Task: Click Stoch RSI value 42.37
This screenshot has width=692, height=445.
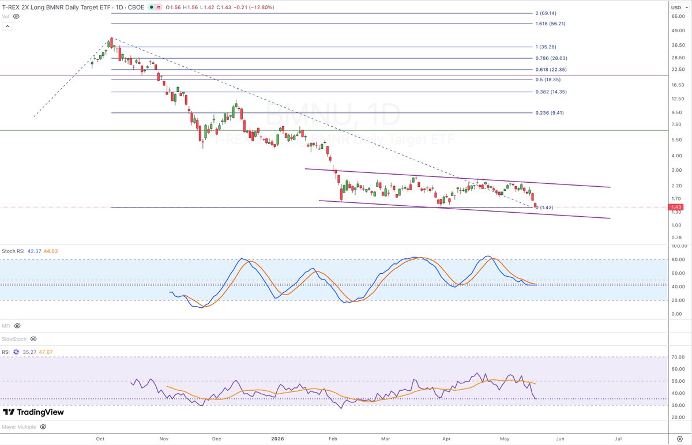Action: (34, 251)
